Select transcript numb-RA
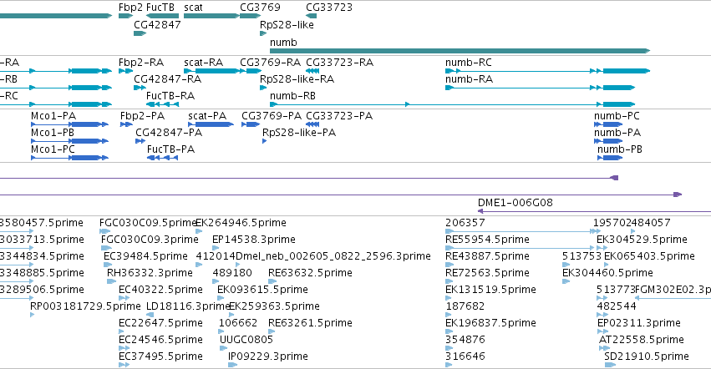Image resolution: width=711 pixels, height=369 pixels. 540,88
